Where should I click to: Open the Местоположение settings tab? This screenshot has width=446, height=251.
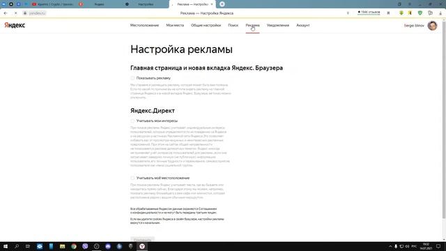point(144,25)
